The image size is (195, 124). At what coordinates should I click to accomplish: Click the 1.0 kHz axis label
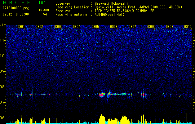click(x=2, y=56)
